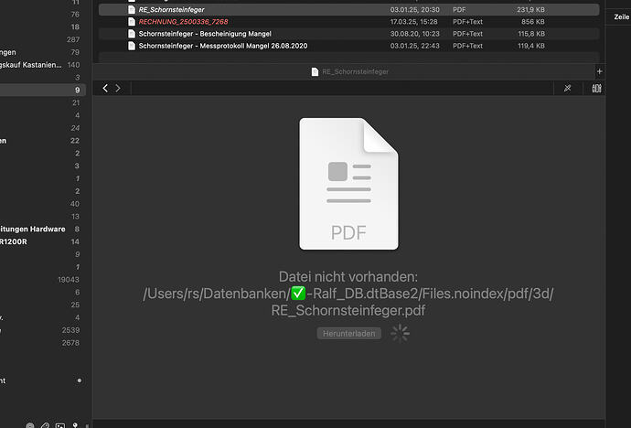The width and height of the screenshot is (631, 428).
Task: Click the date 03.01.25, 22:43
Action: (x=414, y=46)
